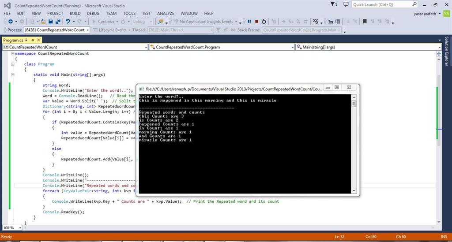452x242 pixels.
Task: Stop debugging with the red square icon
Action: 256,21
